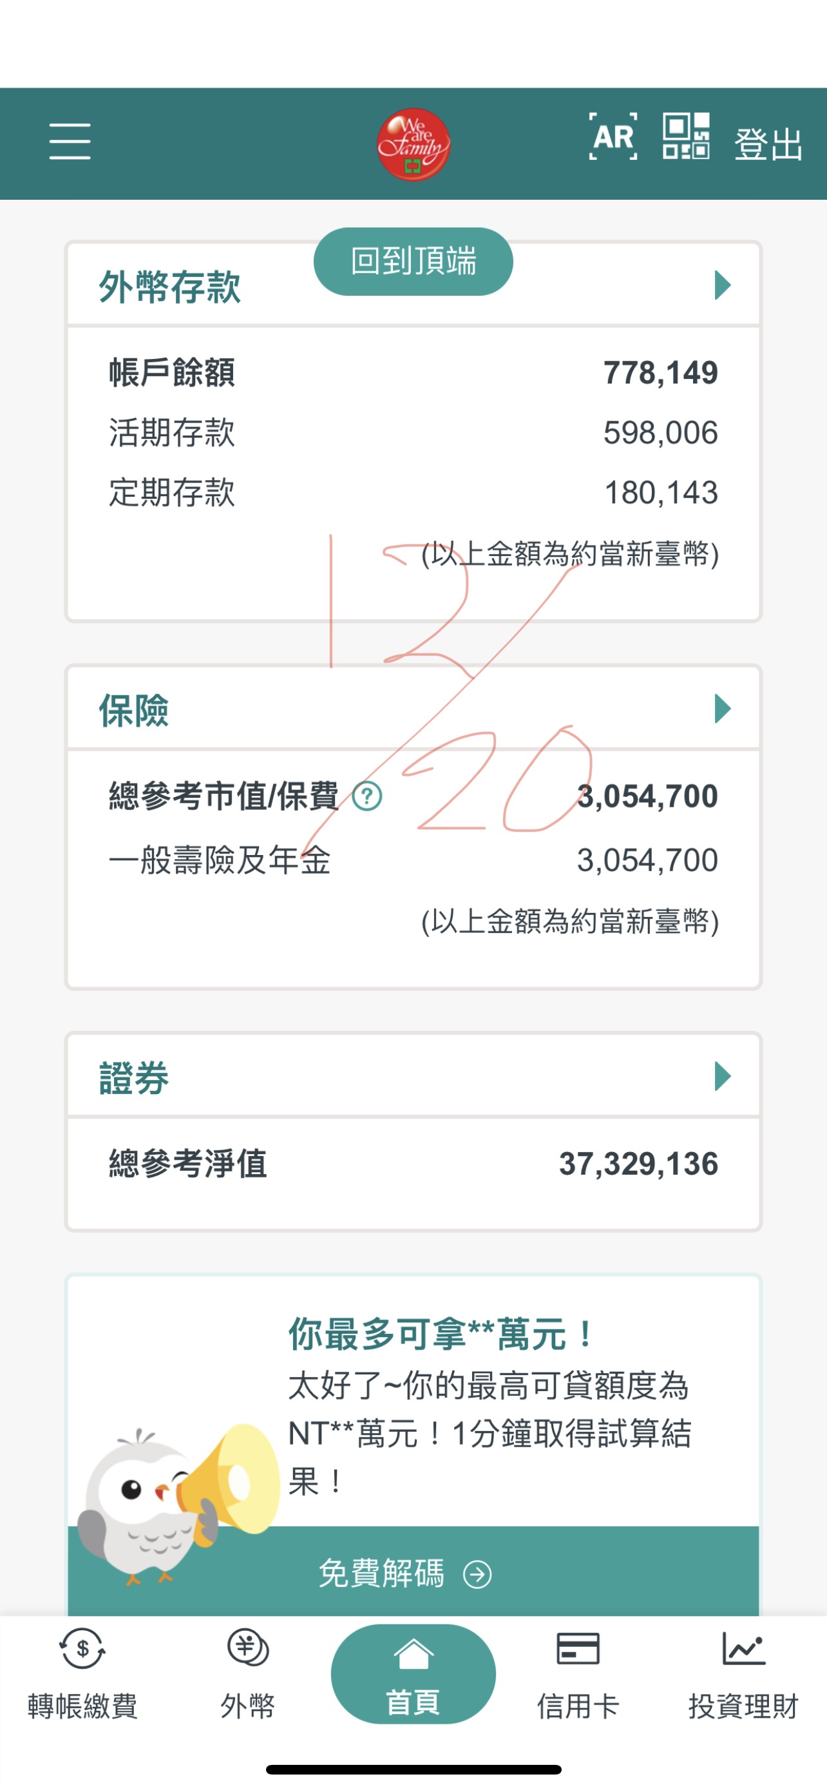Expand the 保險 section arrow
827x1790 pixels.
[x=722, y=709]
